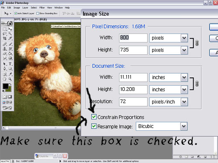The width and height of the screenshot is (218, 163).
Task: Select the Zoom tool
Action: 10,79
